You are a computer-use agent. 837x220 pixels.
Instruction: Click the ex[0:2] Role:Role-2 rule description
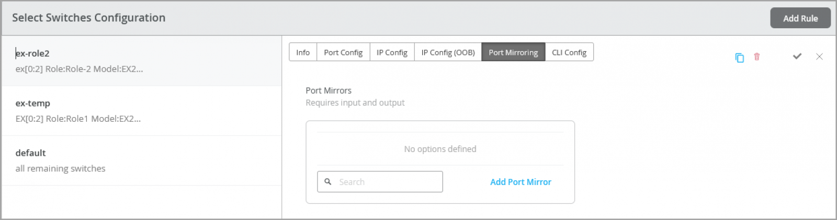pyautogui.click(x=79, y=69)
